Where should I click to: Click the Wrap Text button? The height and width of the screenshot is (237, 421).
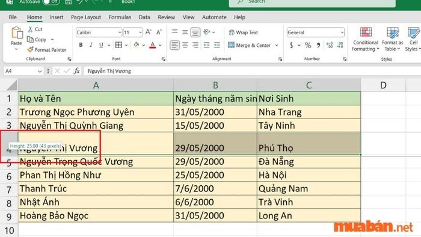(x=243, y=32)
